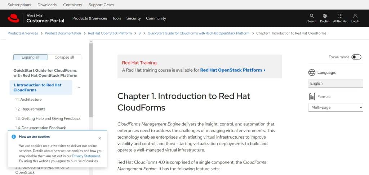Open Support Cases in top bar
The height and width of the screenshot is (175, 369).
[x=101, y=5]
